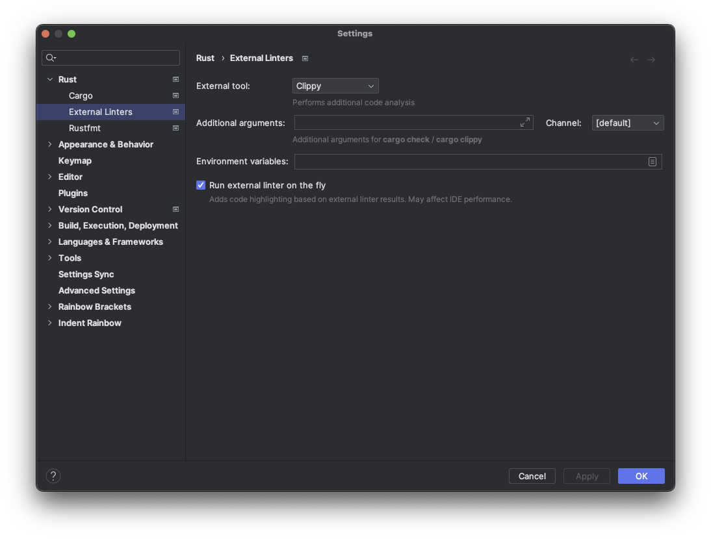Screen dimensions: 711x539
Task: Click the expand icon in Additional arguments field
Action: coord(525,122)
